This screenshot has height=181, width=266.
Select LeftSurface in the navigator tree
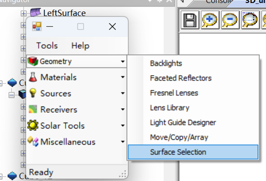[x=64, y=14]
